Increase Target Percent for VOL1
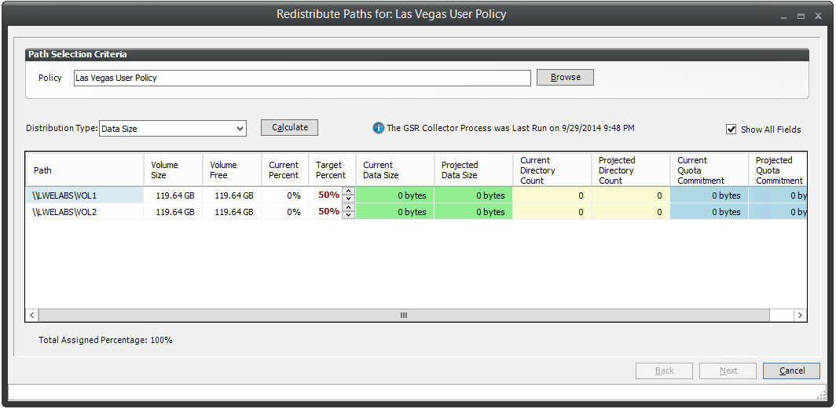 pyautogui.click(x=349, y=192)
